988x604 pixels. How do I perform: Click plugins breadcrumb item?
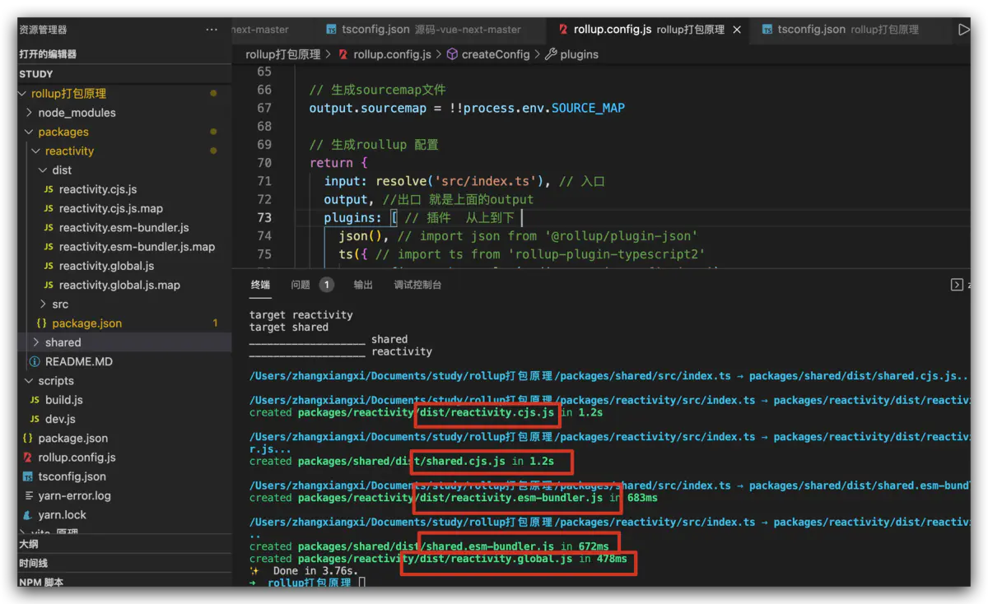coord(579,54)
